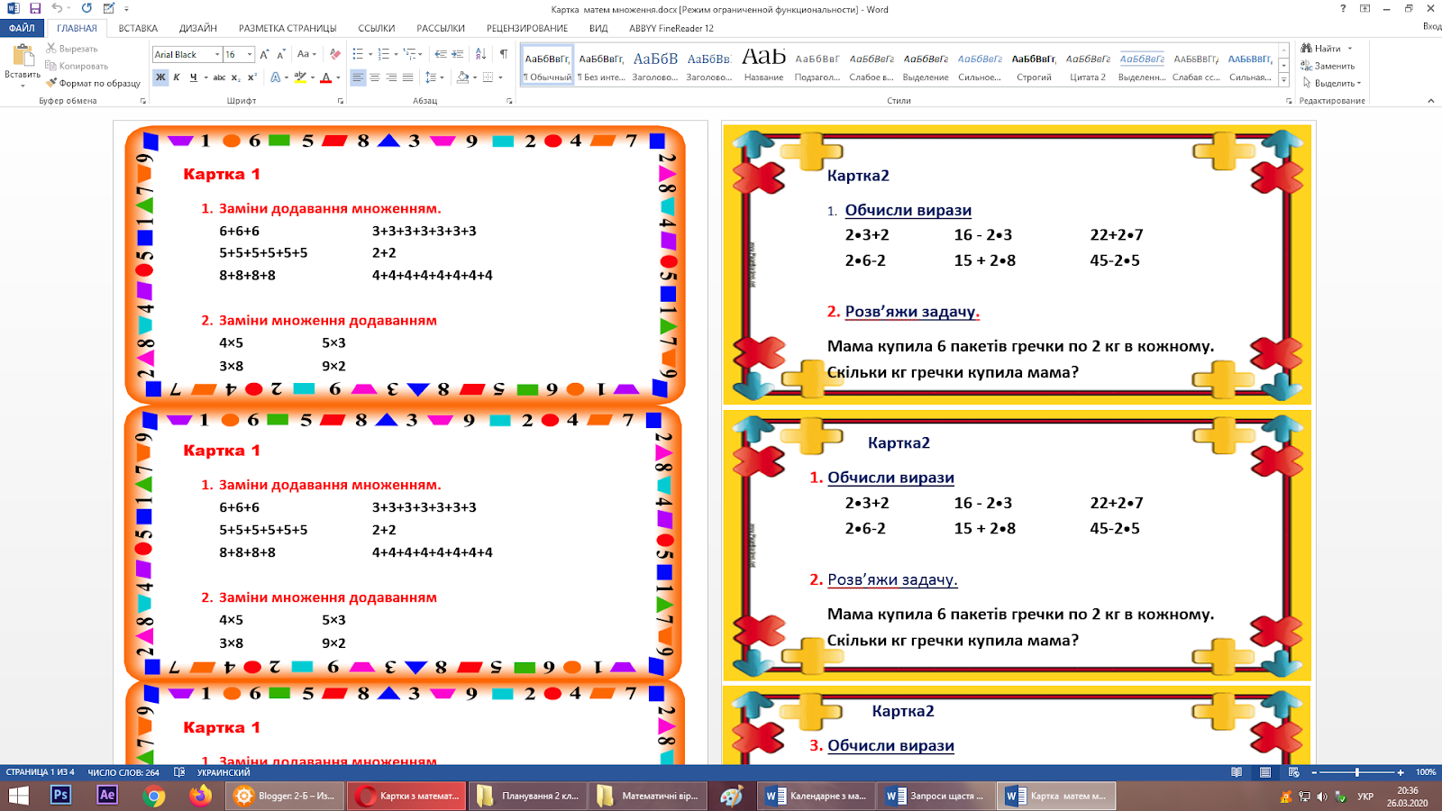This screenshot has width=1442, height=811.
Task: Apply the Название style
Action: coord(763,66)
